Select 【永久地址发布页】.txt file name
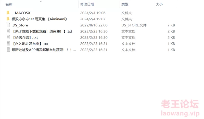 [30, 44]
